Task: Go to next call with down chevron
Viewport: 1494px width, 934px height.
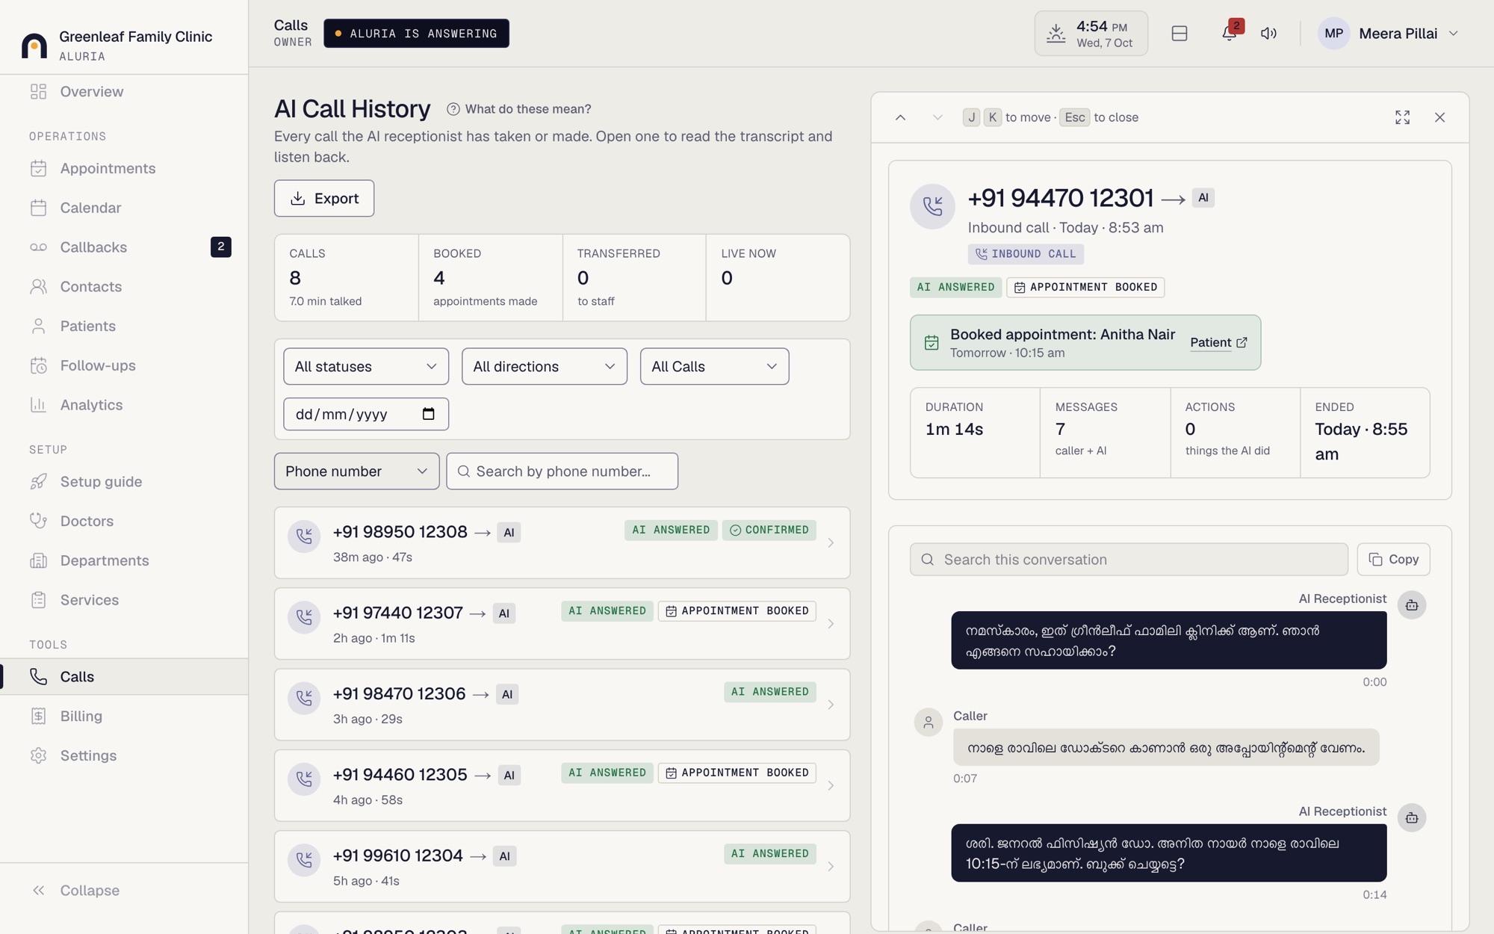Action: pos(937,117)
